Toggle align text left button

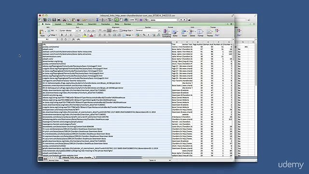tap(99, 35)
